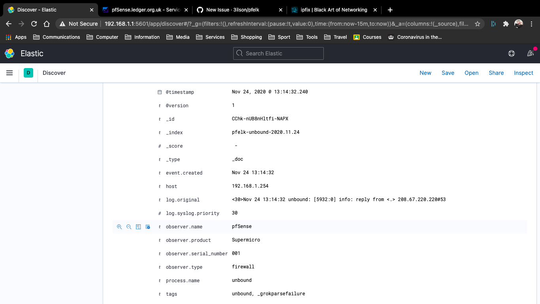Viewport: 540px width, 304px height.
Task: Filter for observer.name field present
Action: click(x=148, y=227)
